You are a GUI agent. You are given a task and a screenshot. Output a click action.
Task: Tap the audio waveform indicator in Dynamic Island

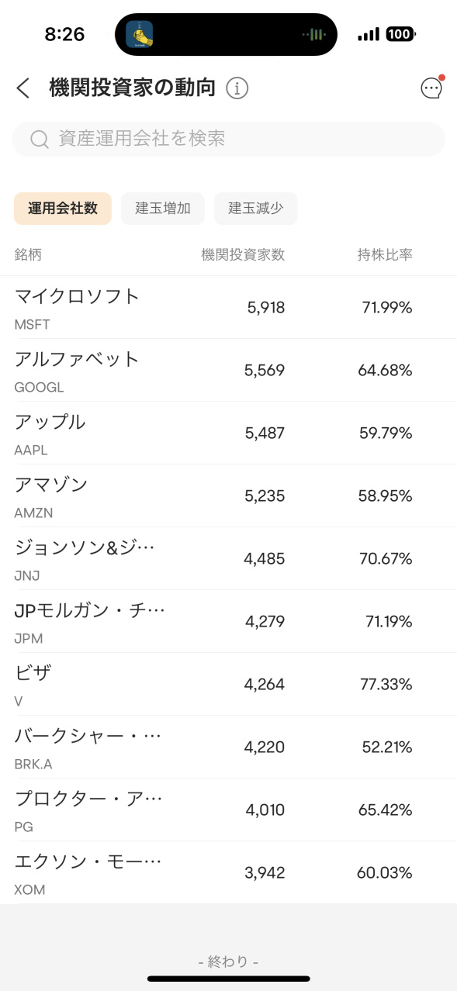[x=314, y=34]
